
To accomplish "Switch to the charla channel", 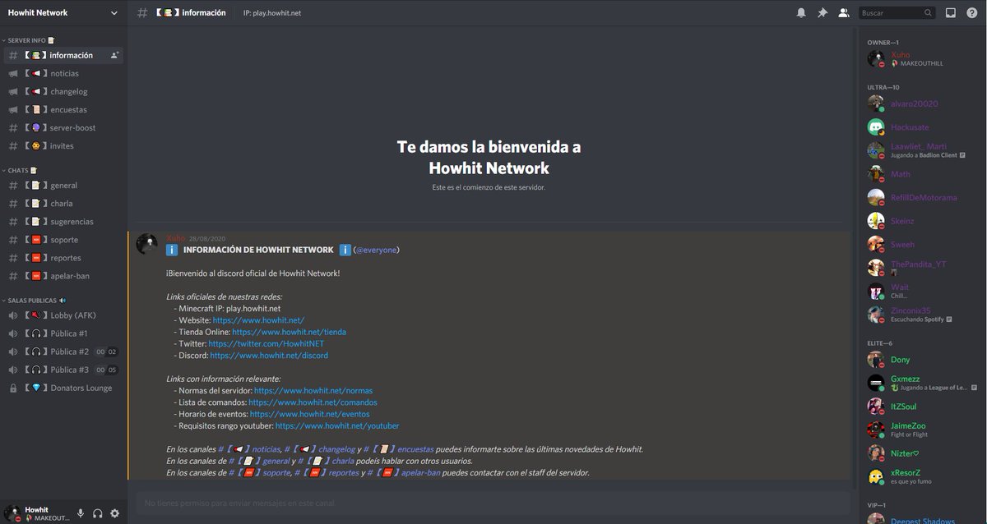I will click(62, 203).
